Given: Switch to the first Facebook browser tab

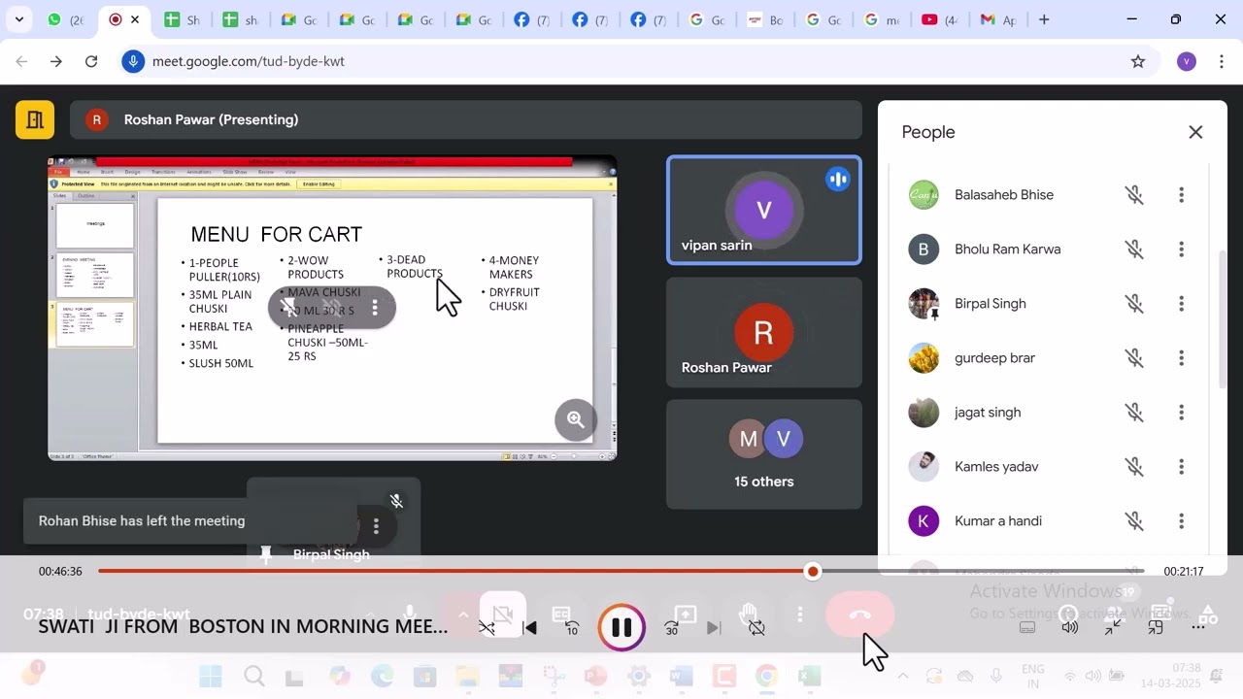Looking at the screenshot, I should coord(532,19).
